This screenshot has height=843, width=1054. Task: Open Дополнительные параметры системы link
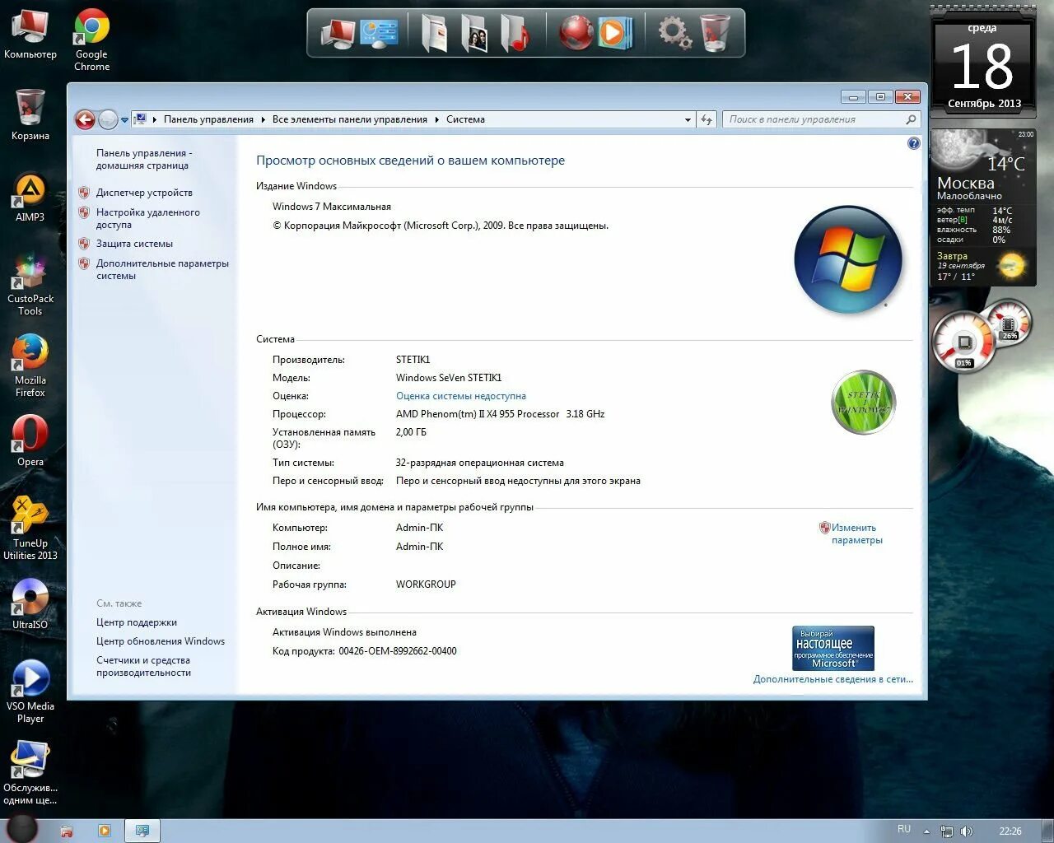pyautogui.click(x=162, y=269)
